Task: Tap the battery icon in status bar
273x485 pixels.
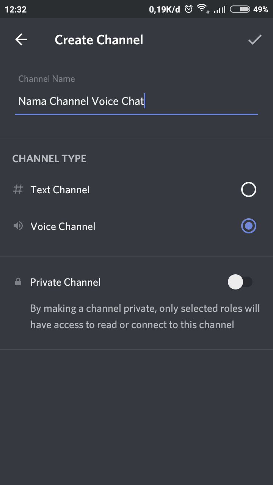Action: (240, 9)
